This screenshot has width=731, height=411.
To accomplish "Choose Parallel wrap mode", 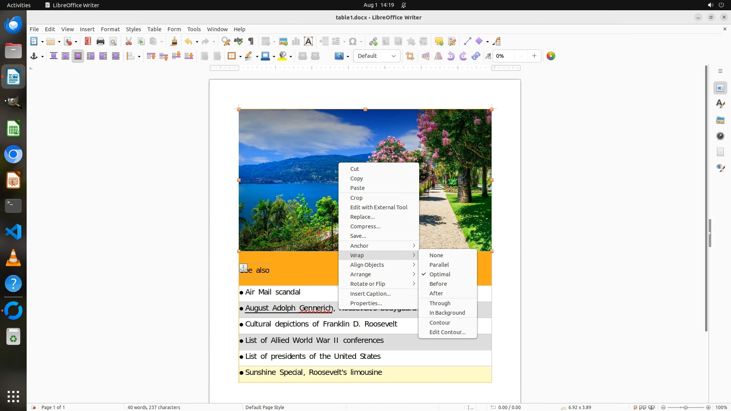I will tap(439, 265).
